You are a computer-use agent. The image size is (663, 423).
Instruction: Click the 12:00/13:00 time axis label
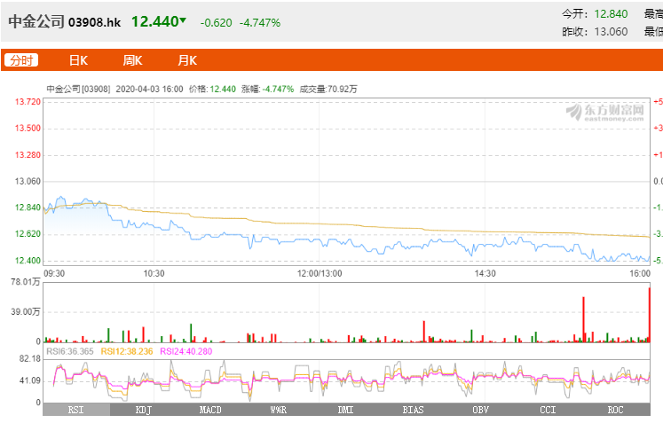coord(320,273)
